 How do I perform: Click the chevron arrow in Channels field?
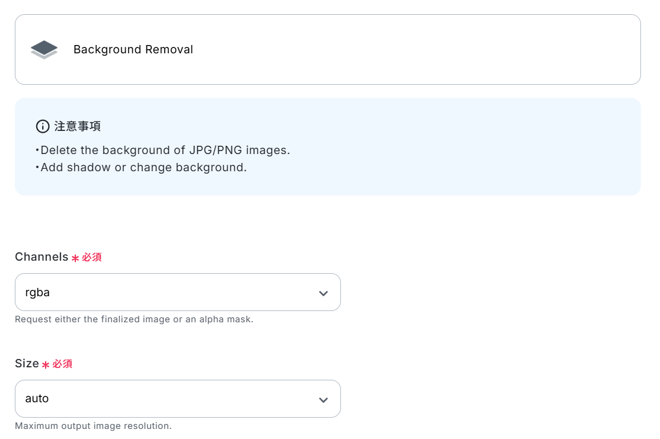[323, 293]
